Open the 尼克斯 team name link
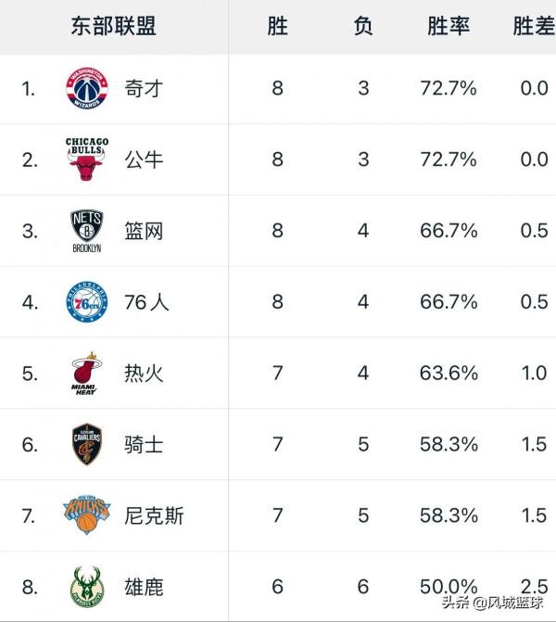This screenshot has width=556, height=622. pos(154,515)
